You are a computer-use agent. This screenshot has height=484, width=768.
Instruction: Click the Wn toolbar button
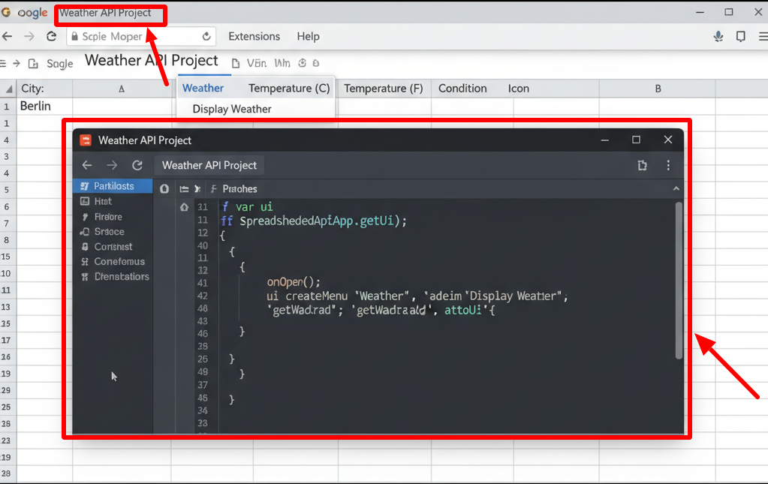pos(282,63)
